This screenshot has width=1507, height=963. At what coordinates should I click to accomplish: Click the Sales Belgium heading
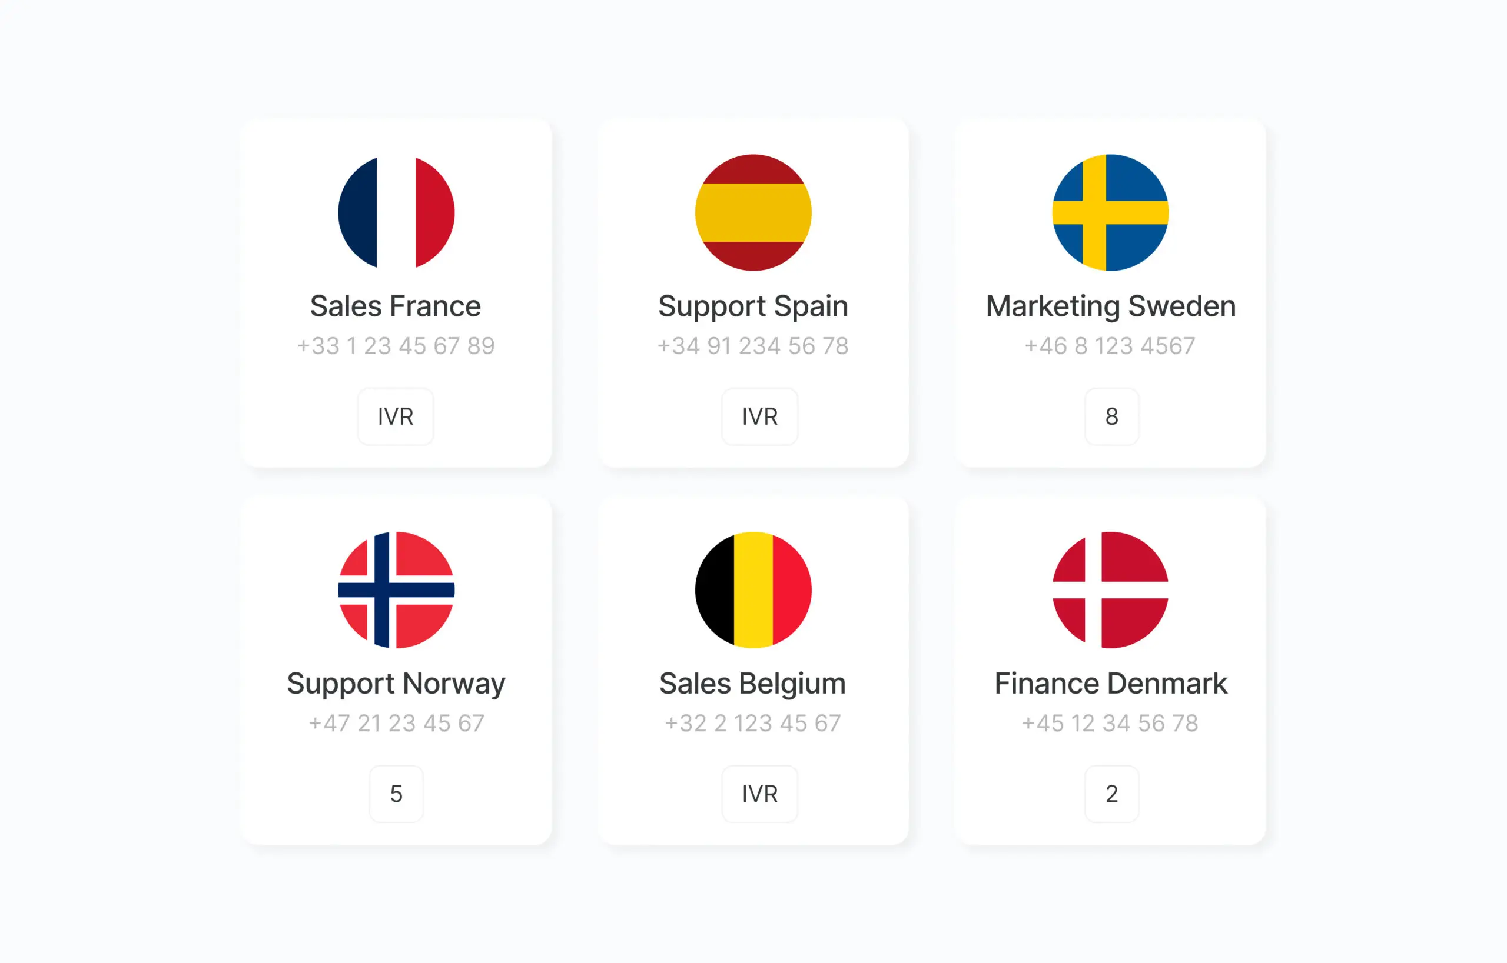click(x=752, y=684)
